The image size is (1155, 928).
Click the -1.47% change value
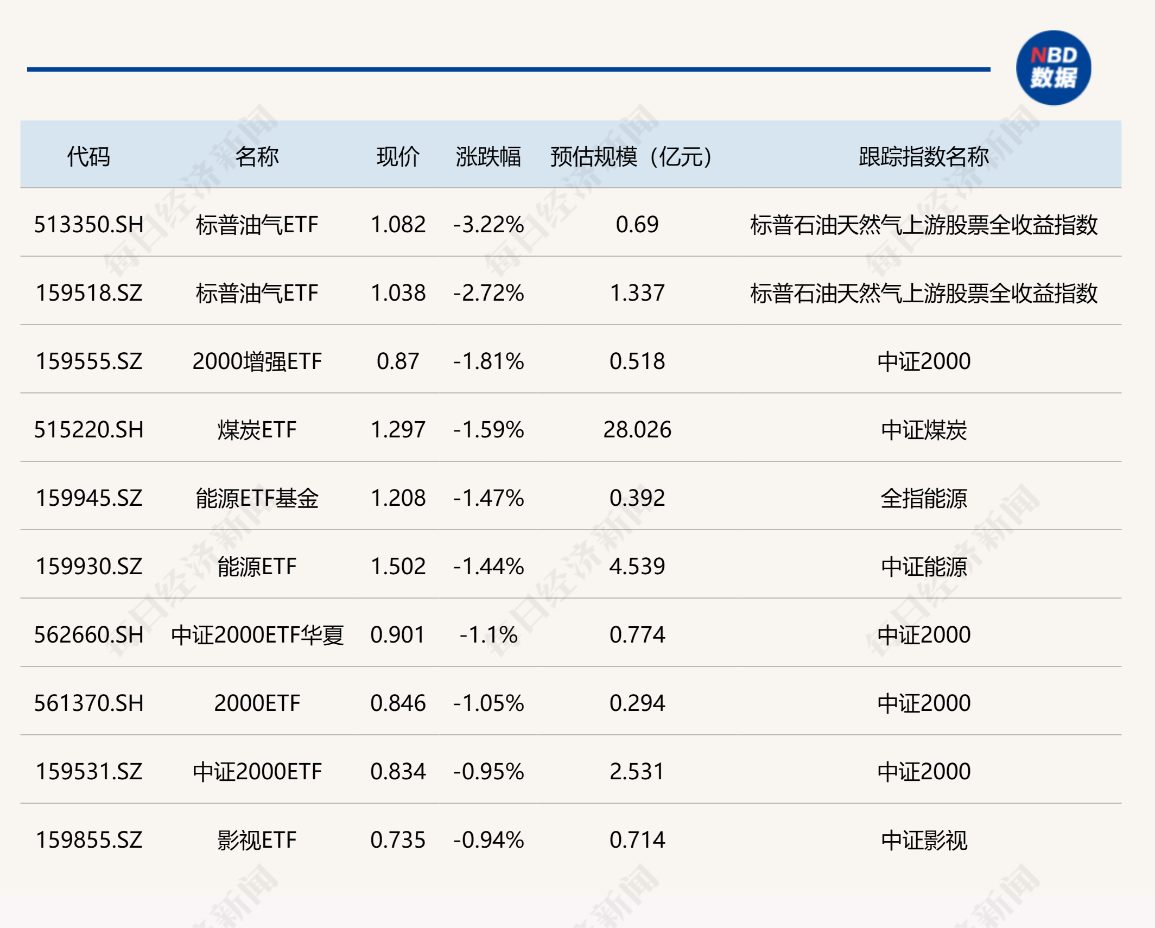488,498
